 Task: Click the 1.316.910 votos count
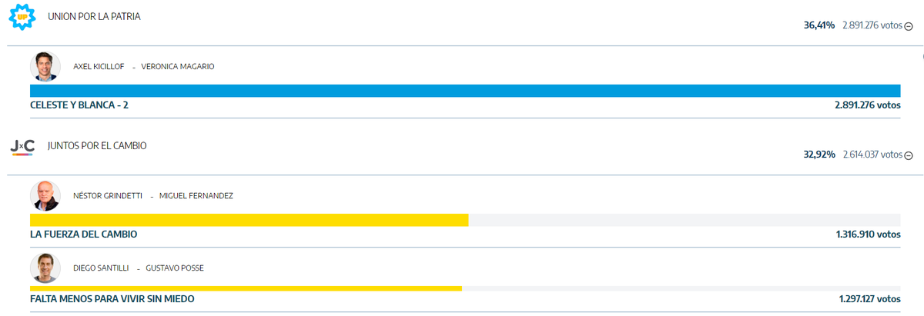pyautogui.click(x=867, y=235)
